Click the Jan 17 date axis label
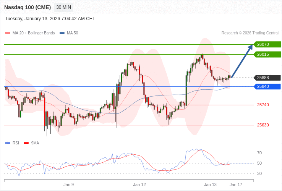The width and height of the screenshot is (282, 191). [x=236, y=185]
